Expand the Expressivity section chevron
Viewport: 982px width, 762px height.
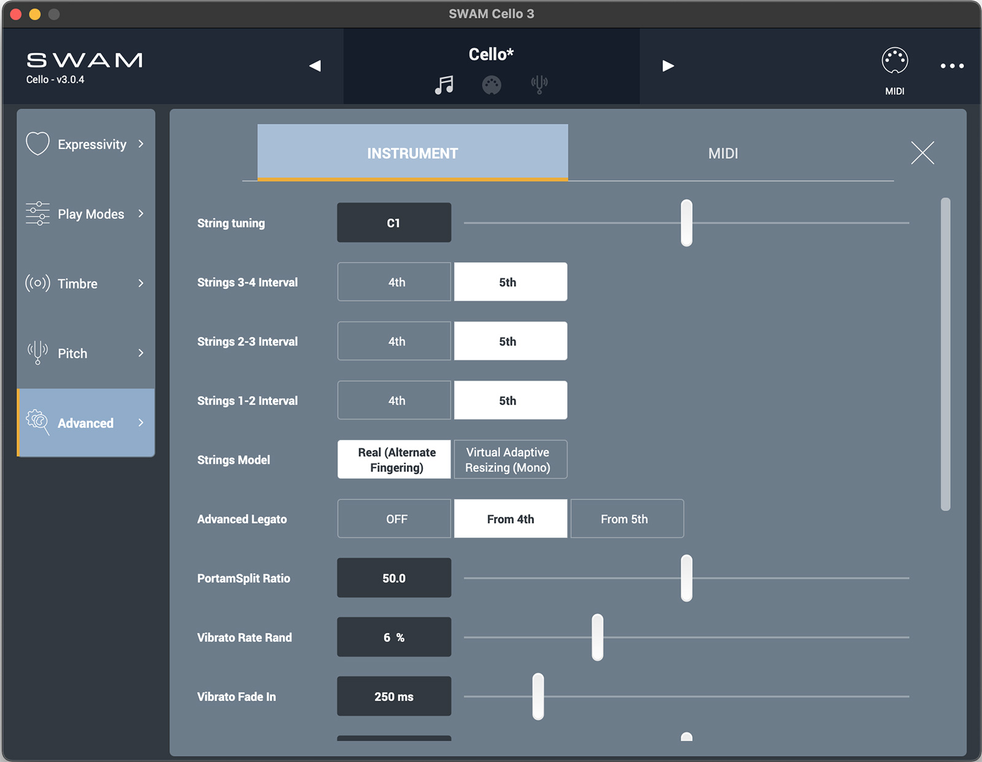click(x=141, y=143)
